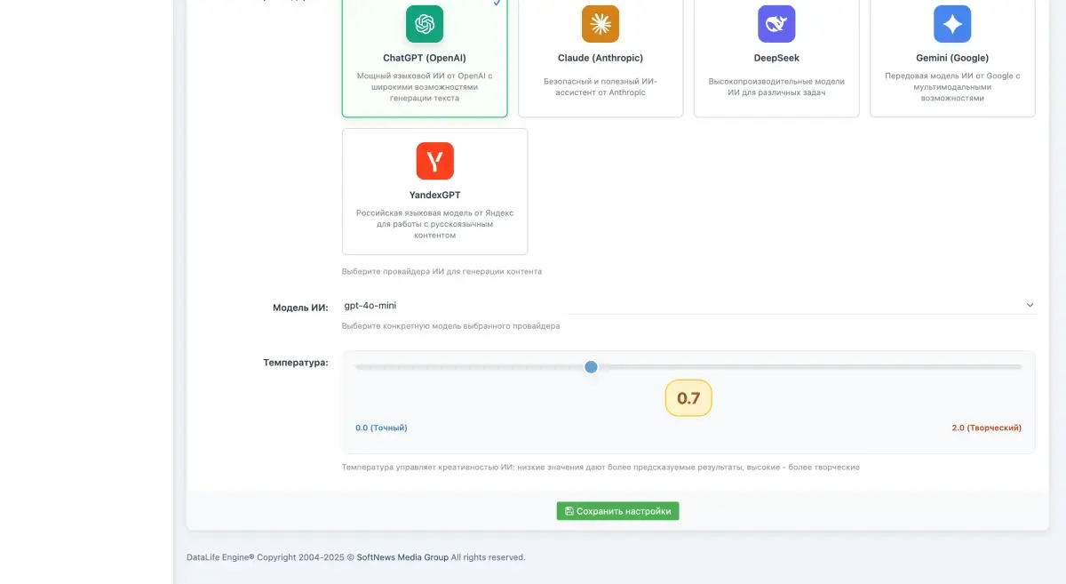Click the "2.0 (Творческий)" slider label
Viewport: 1066px width, 584px height.
pos(987,428)
